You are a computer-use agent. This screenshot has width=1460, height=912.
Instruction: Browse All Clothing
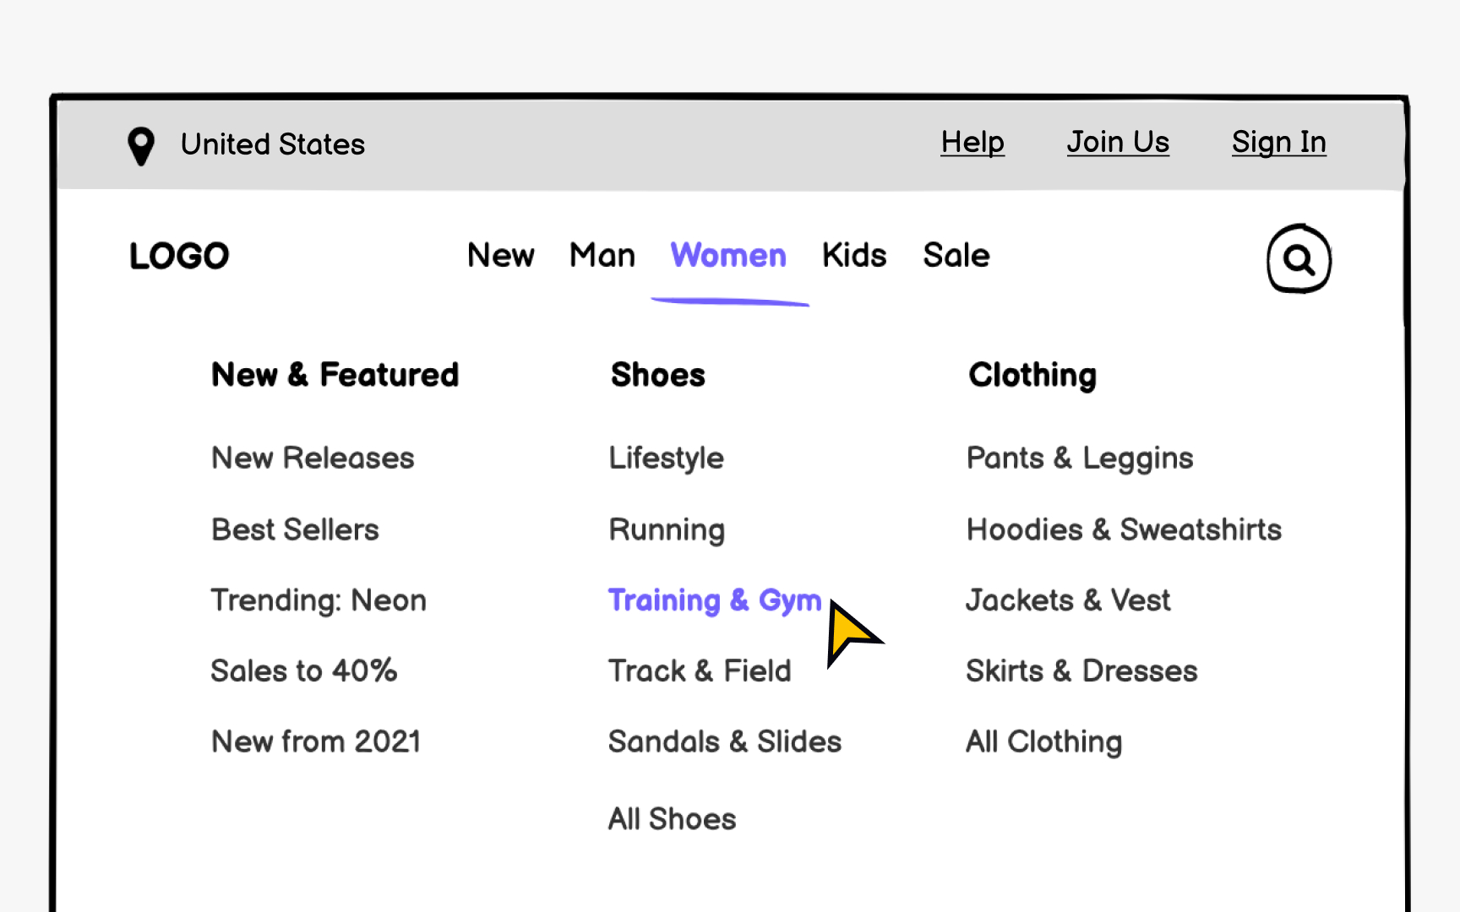click(x=1044, y=741)
